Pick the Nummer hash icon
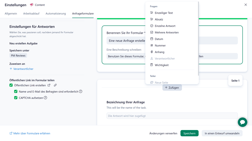Screen dimensions: 252x141 pyautogui.click(x=152, y=45)
